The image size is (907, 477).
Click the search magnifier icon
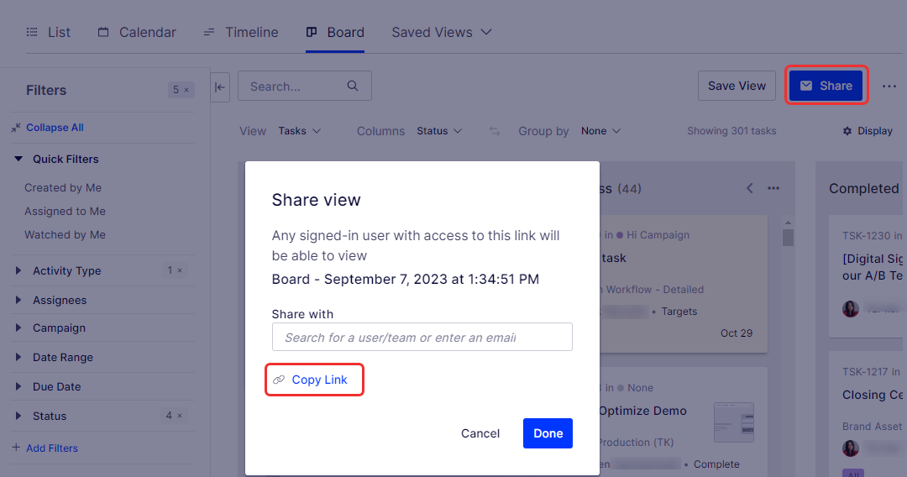(352, 86)
